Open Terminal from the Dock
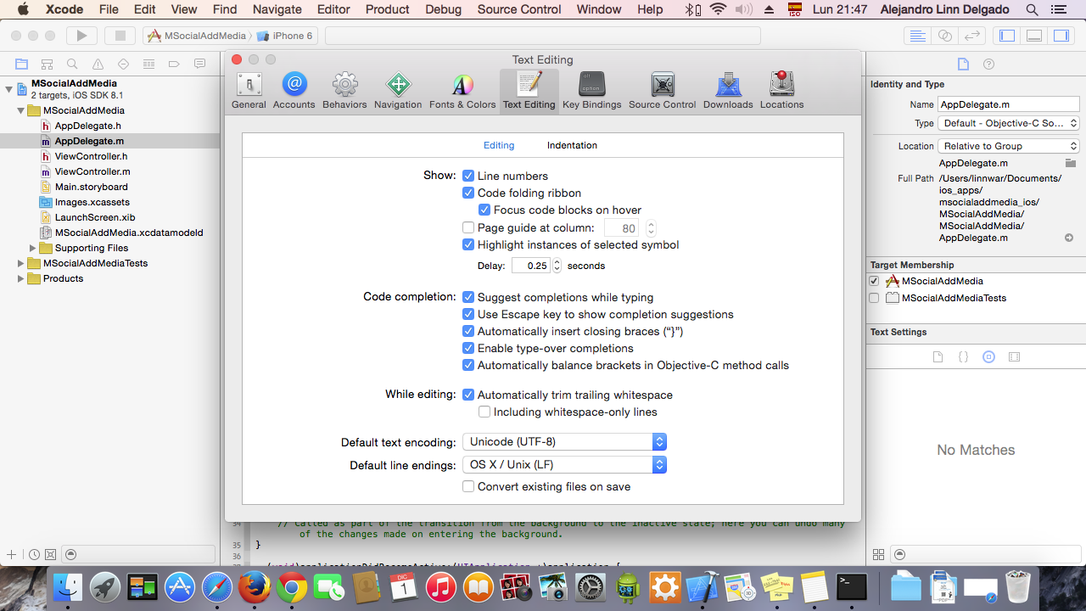The image size is (1086, 611). [851, 587]
